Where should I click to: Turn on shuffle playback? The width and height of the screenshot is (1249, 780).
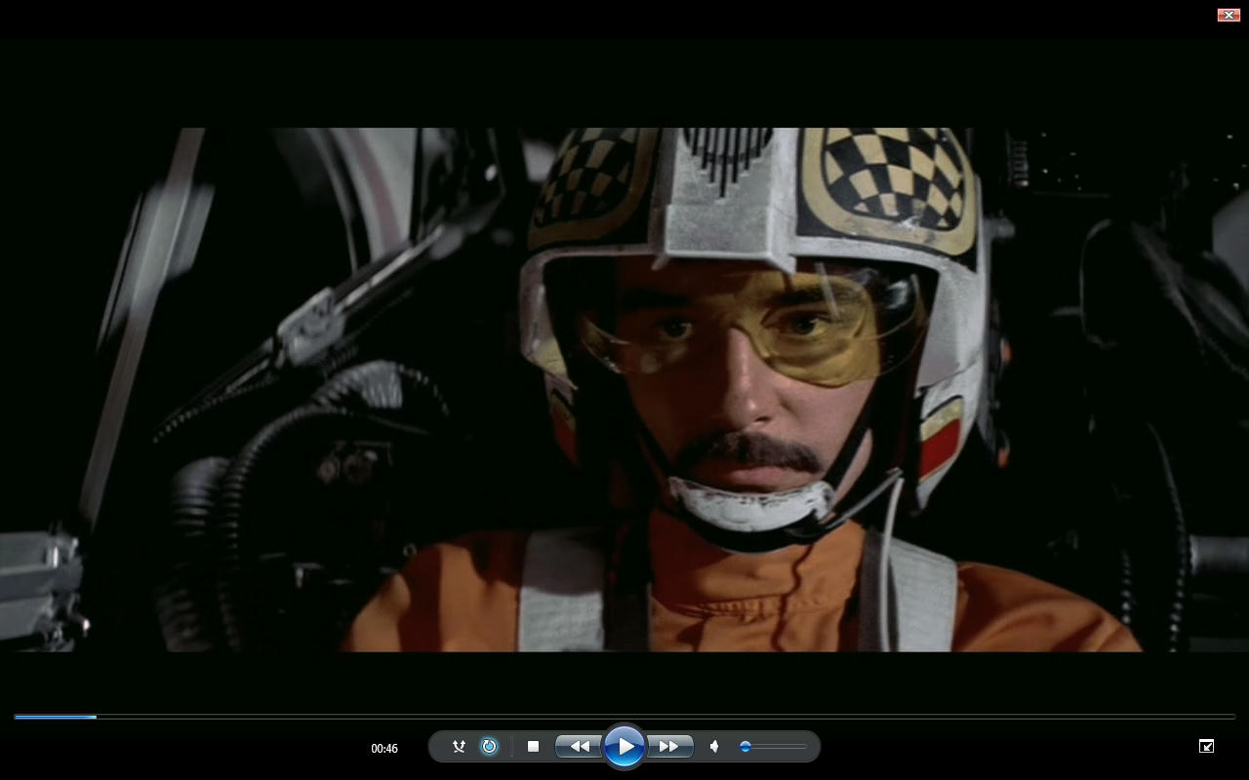click(x=459, y=747)
